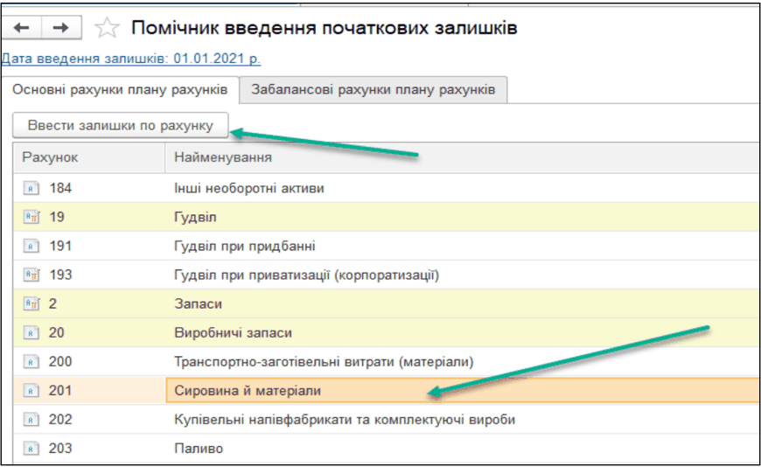The width and height of the screenshot is (761, 467).
Task: Click group account icon beside 19
Action: 31,216
